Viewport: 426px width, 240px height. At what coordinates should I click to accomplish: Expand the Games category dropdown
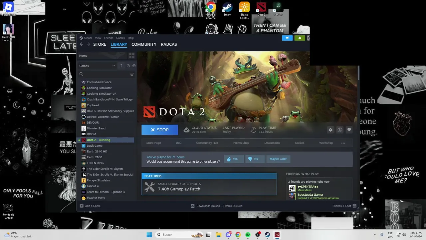[x=97, y=66]
